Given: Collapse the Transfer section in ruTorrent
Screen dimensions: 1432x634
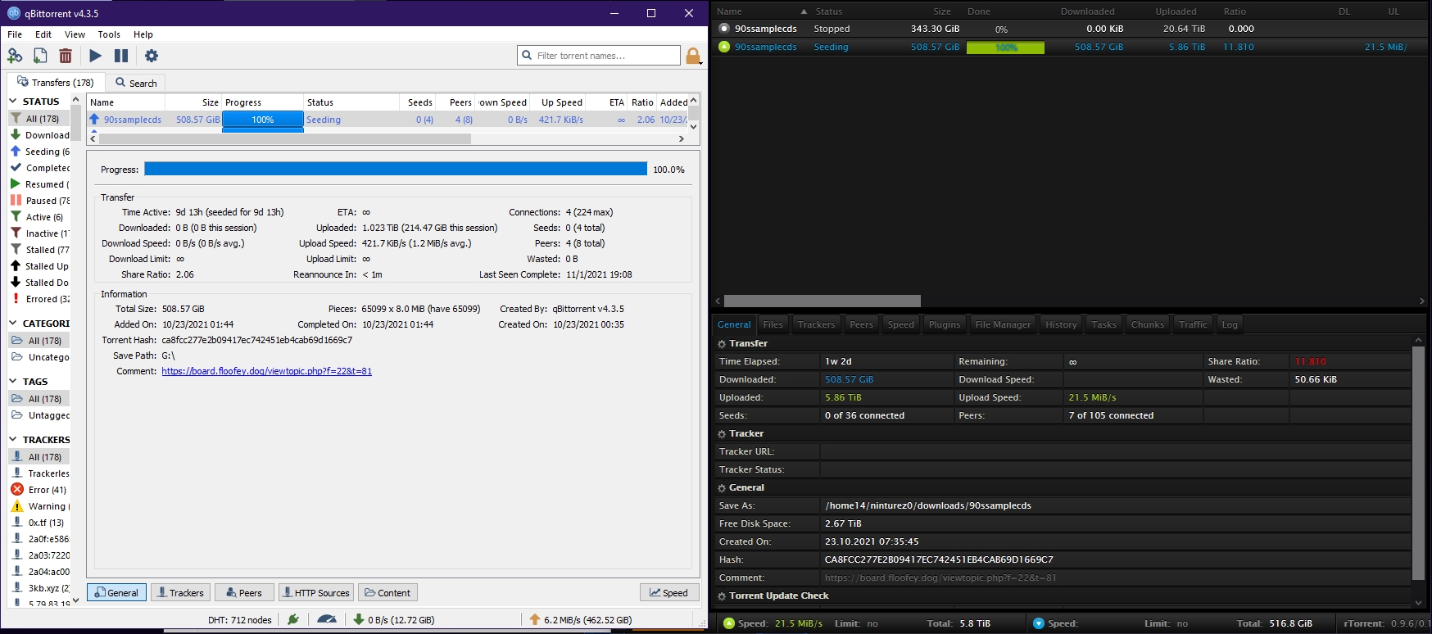Looking at the screenshot, I should tap(722, 344).
